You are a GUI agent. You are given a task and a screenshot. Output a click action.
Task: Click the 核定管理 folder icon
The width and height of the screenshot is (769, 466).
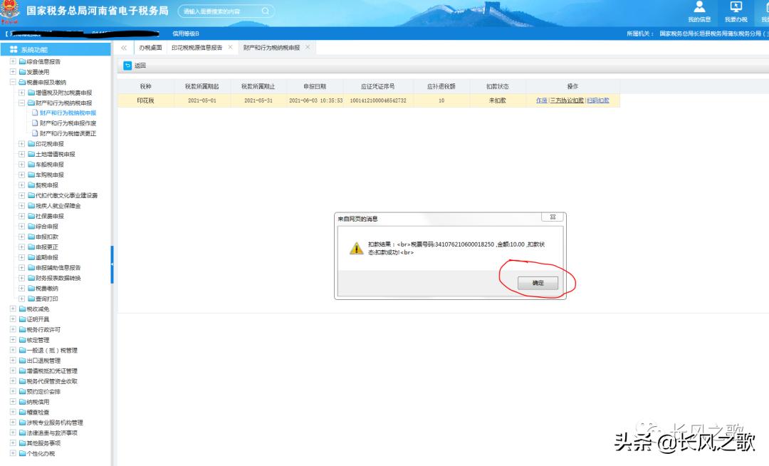(23, 339)
